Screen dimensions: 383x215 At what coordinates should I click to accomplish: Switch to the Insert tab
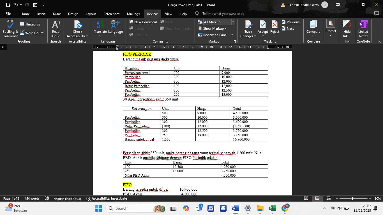pos(41,14)
